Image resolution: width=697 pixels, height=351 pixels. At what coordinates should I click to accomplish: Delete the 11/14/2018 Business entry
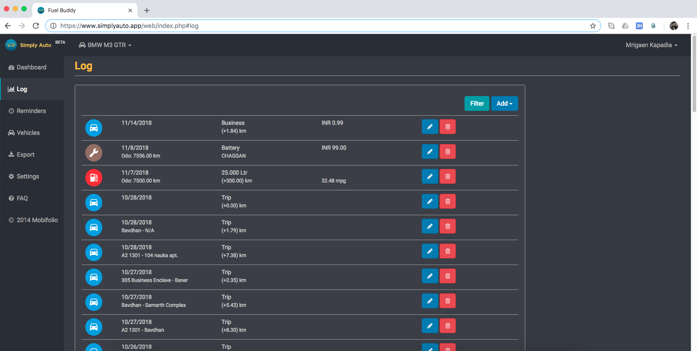pyautogui.click(x=447, y=127)
